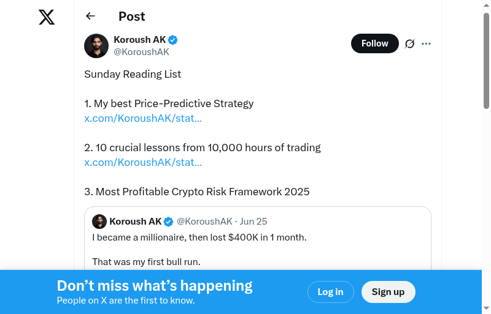491x314 pixels.
Task: Follow Koroush AK
Action: pos(374,43)
